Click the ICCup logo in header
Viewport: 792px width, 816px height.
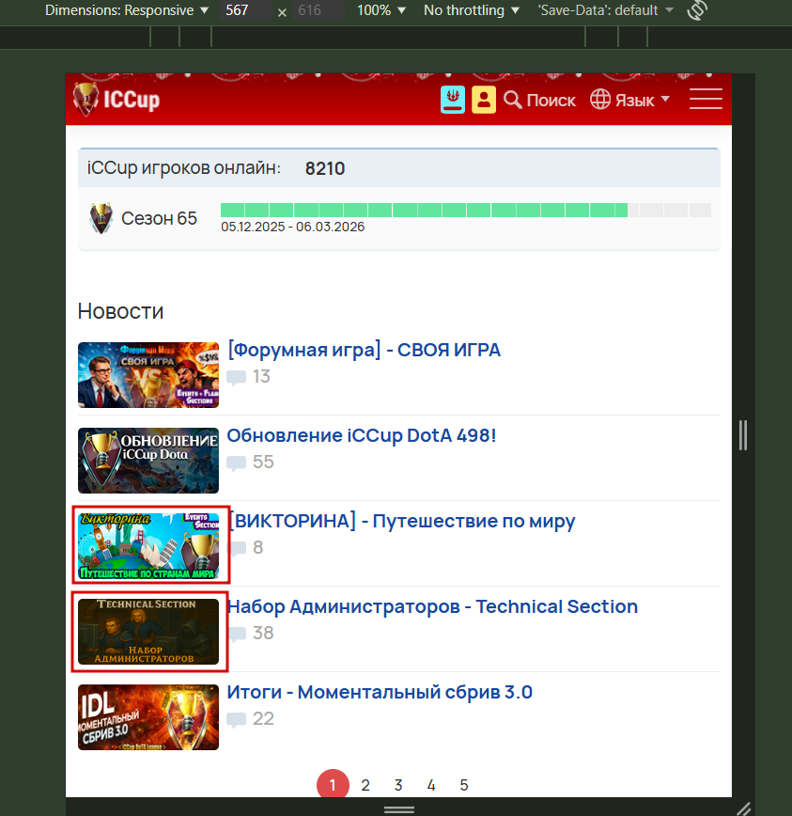click(x=116, y=99)
